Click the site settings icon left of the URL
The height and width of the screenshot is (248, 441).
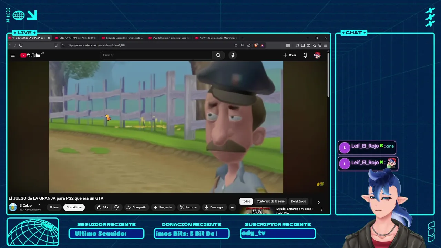click(x=64, y=45)
